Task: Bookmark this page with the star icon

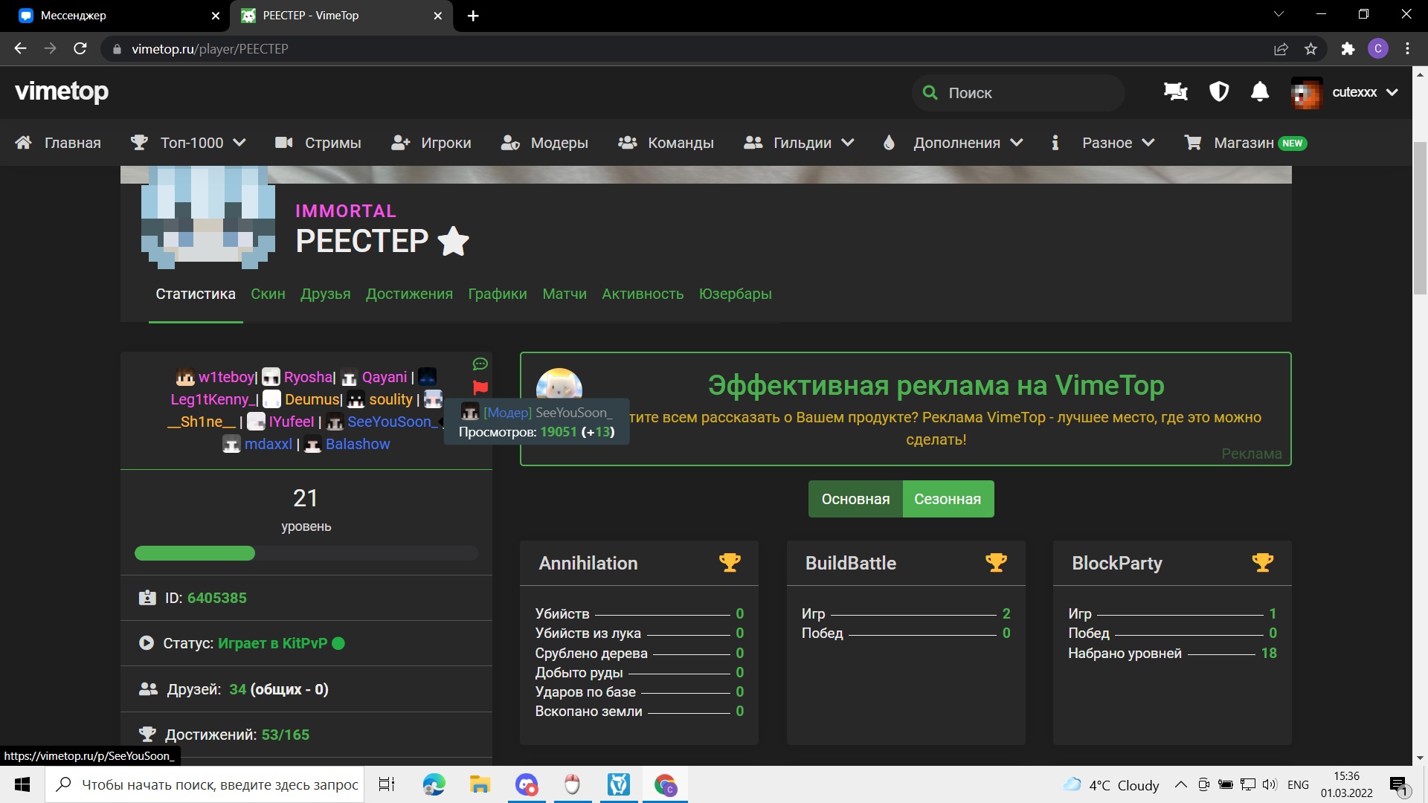Action: click(1310, 49)
